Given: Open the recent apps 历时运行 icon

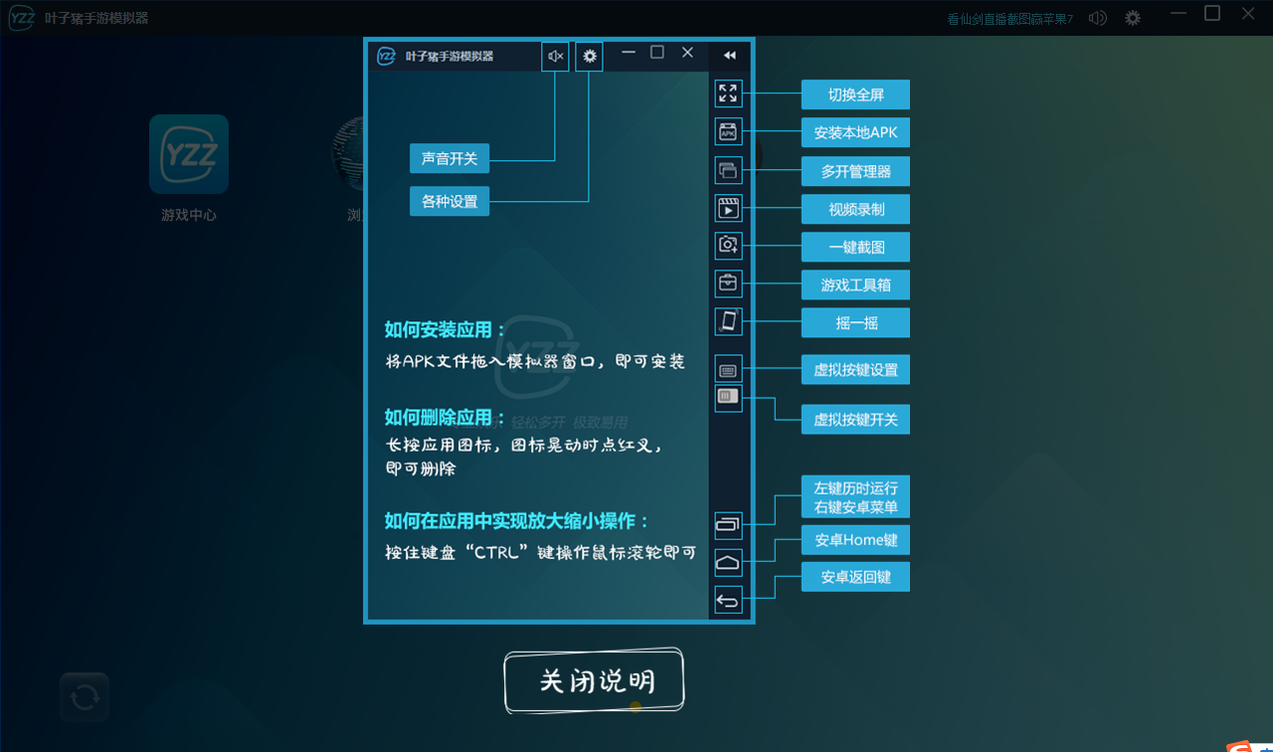Looking at the screenshot, I should tap(728, 525).
